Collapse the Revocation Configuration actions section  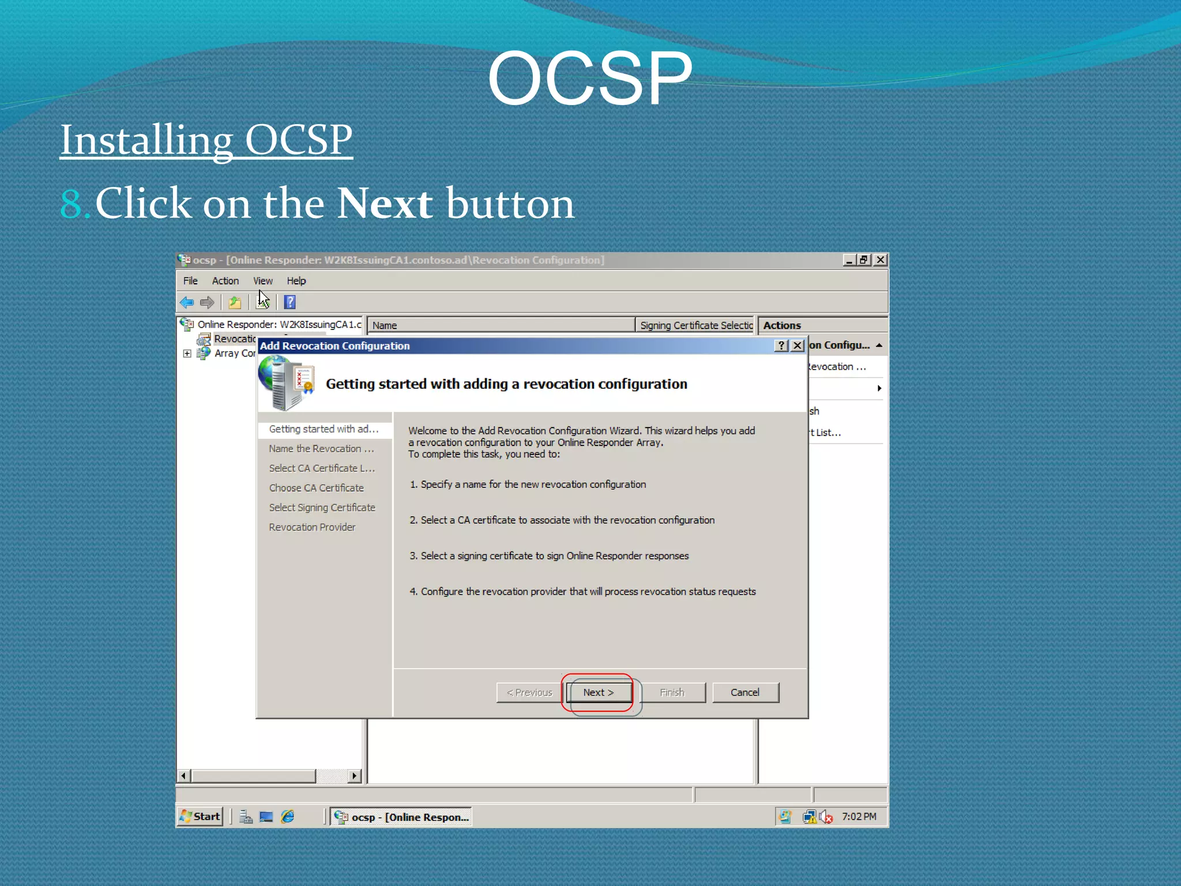point(879,346)
